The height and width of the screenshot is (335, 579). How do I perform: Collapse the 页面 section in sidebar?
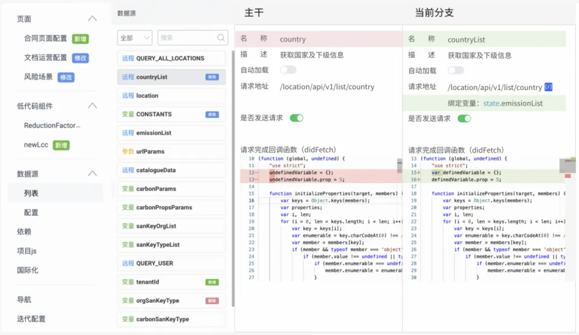pyautogui.click(x=92, y=19)
